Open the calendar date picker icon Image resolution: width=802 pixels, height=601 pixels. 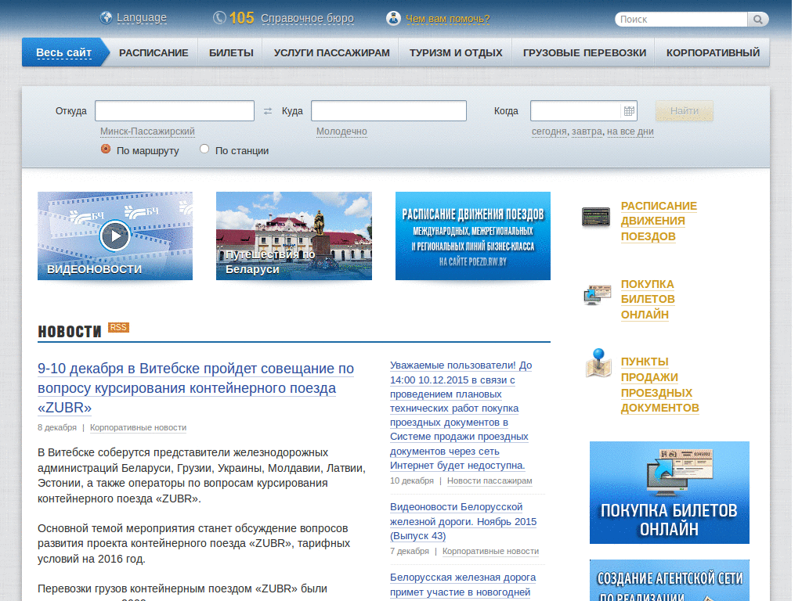(629, 111)
